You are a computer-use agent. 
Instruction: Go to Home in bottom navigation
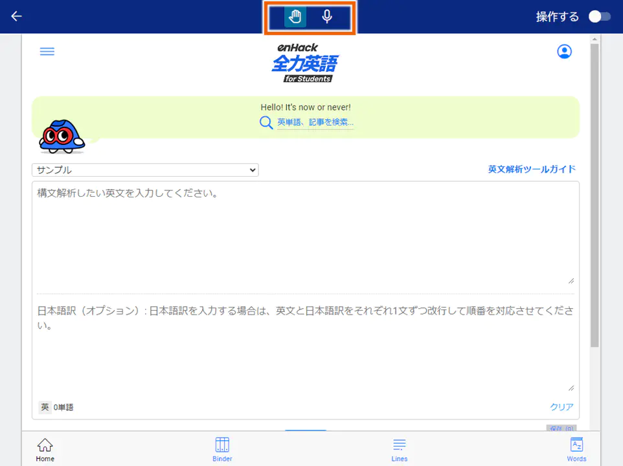(x=45, y=449)
